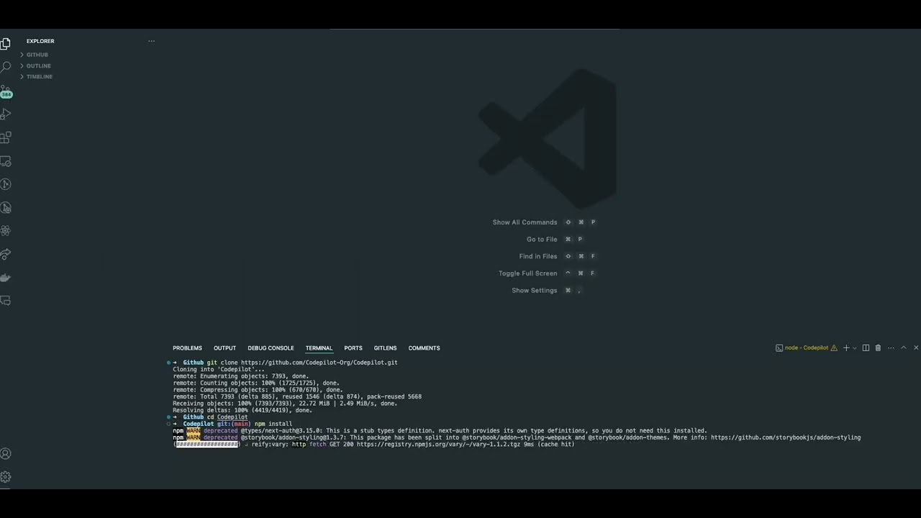The width and height of the screenshot is (921, 518).
Task: Click the npm install progress bar
Action: (207, 445)
